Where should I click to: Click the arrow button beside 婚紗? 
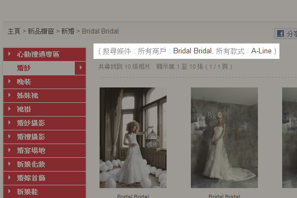click(80, 68)
